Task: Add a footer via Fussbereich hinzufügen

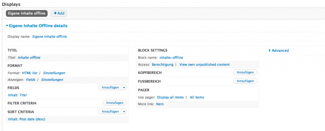Action: click(x=245, y=81)
